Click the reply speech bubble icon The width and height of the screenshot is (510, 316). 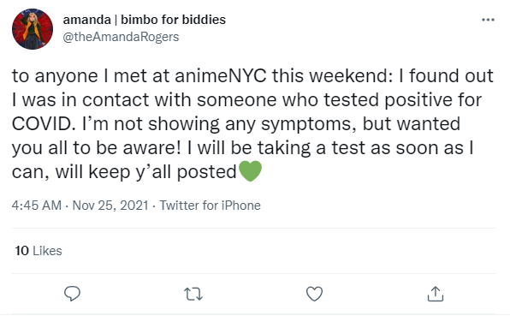(x=72, y=294)
